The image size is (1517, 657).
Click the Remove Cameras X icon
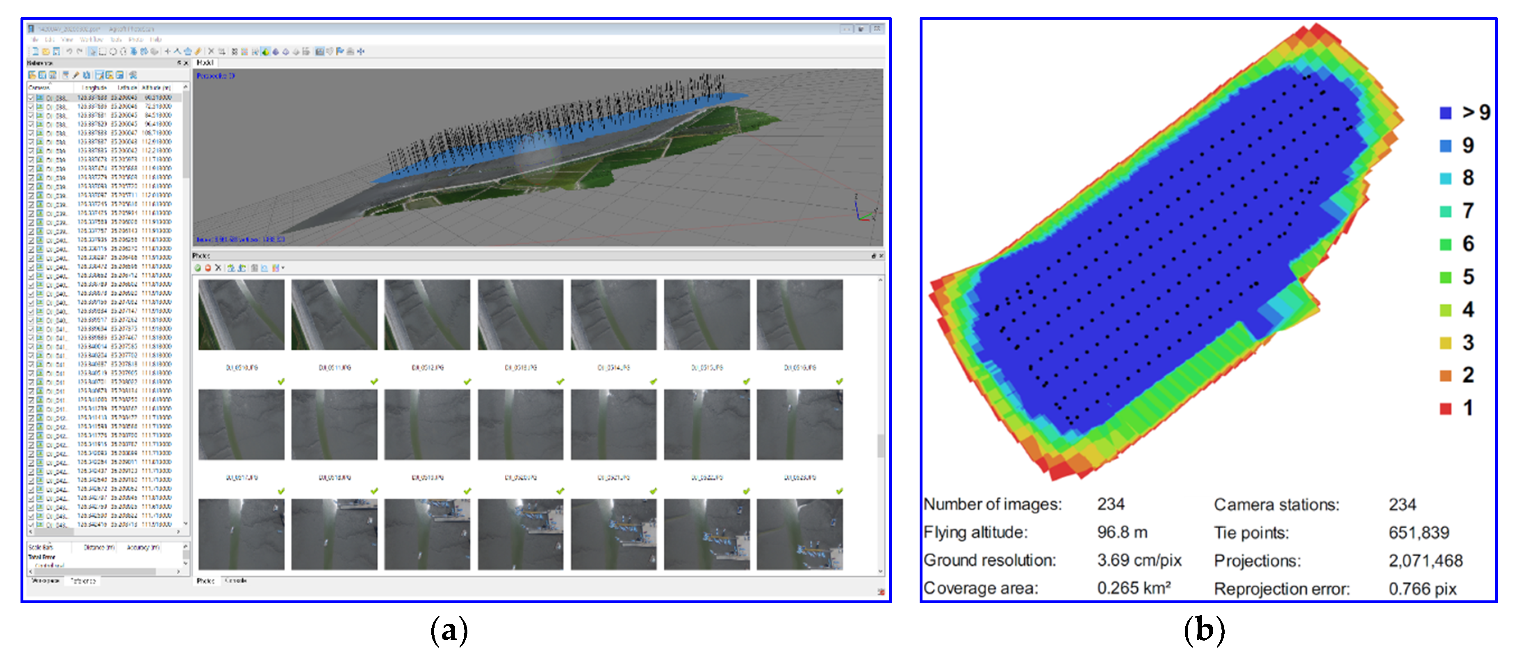pyautogui.click(x=218, y=268)
